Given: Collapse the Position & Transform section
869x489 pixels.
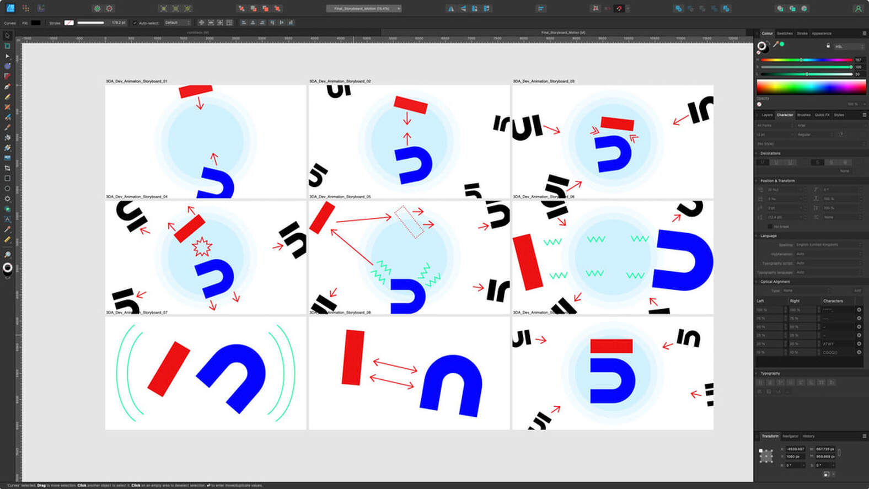Looking at the screenshot, I should click(x=757, y=181).
